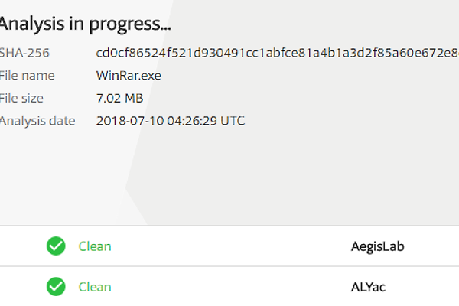459x306 pixels.
Task: Click the UTC timezone text
Action: (x=230, y=121)
